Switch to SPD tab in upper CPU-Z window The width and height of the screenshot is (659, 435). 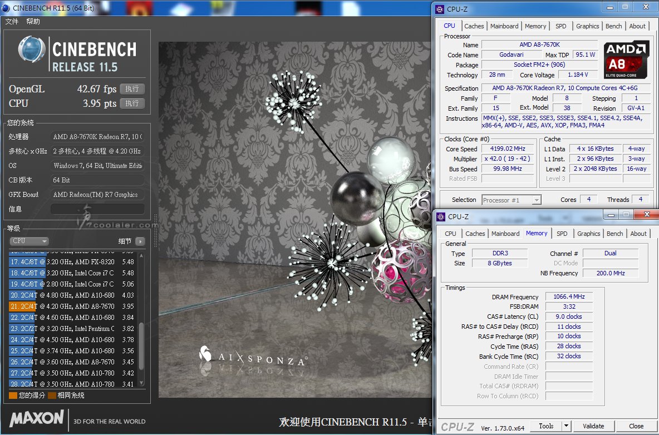[560, 26]
